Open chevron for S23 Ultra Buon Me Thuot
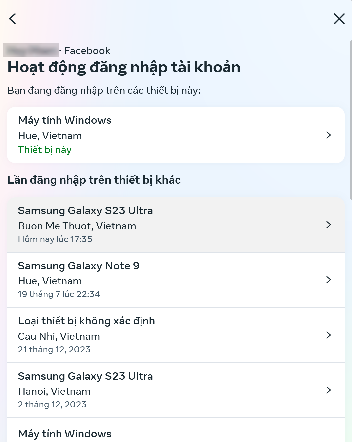Viewport: 352px width, 442px height. (x=328, y=225)
